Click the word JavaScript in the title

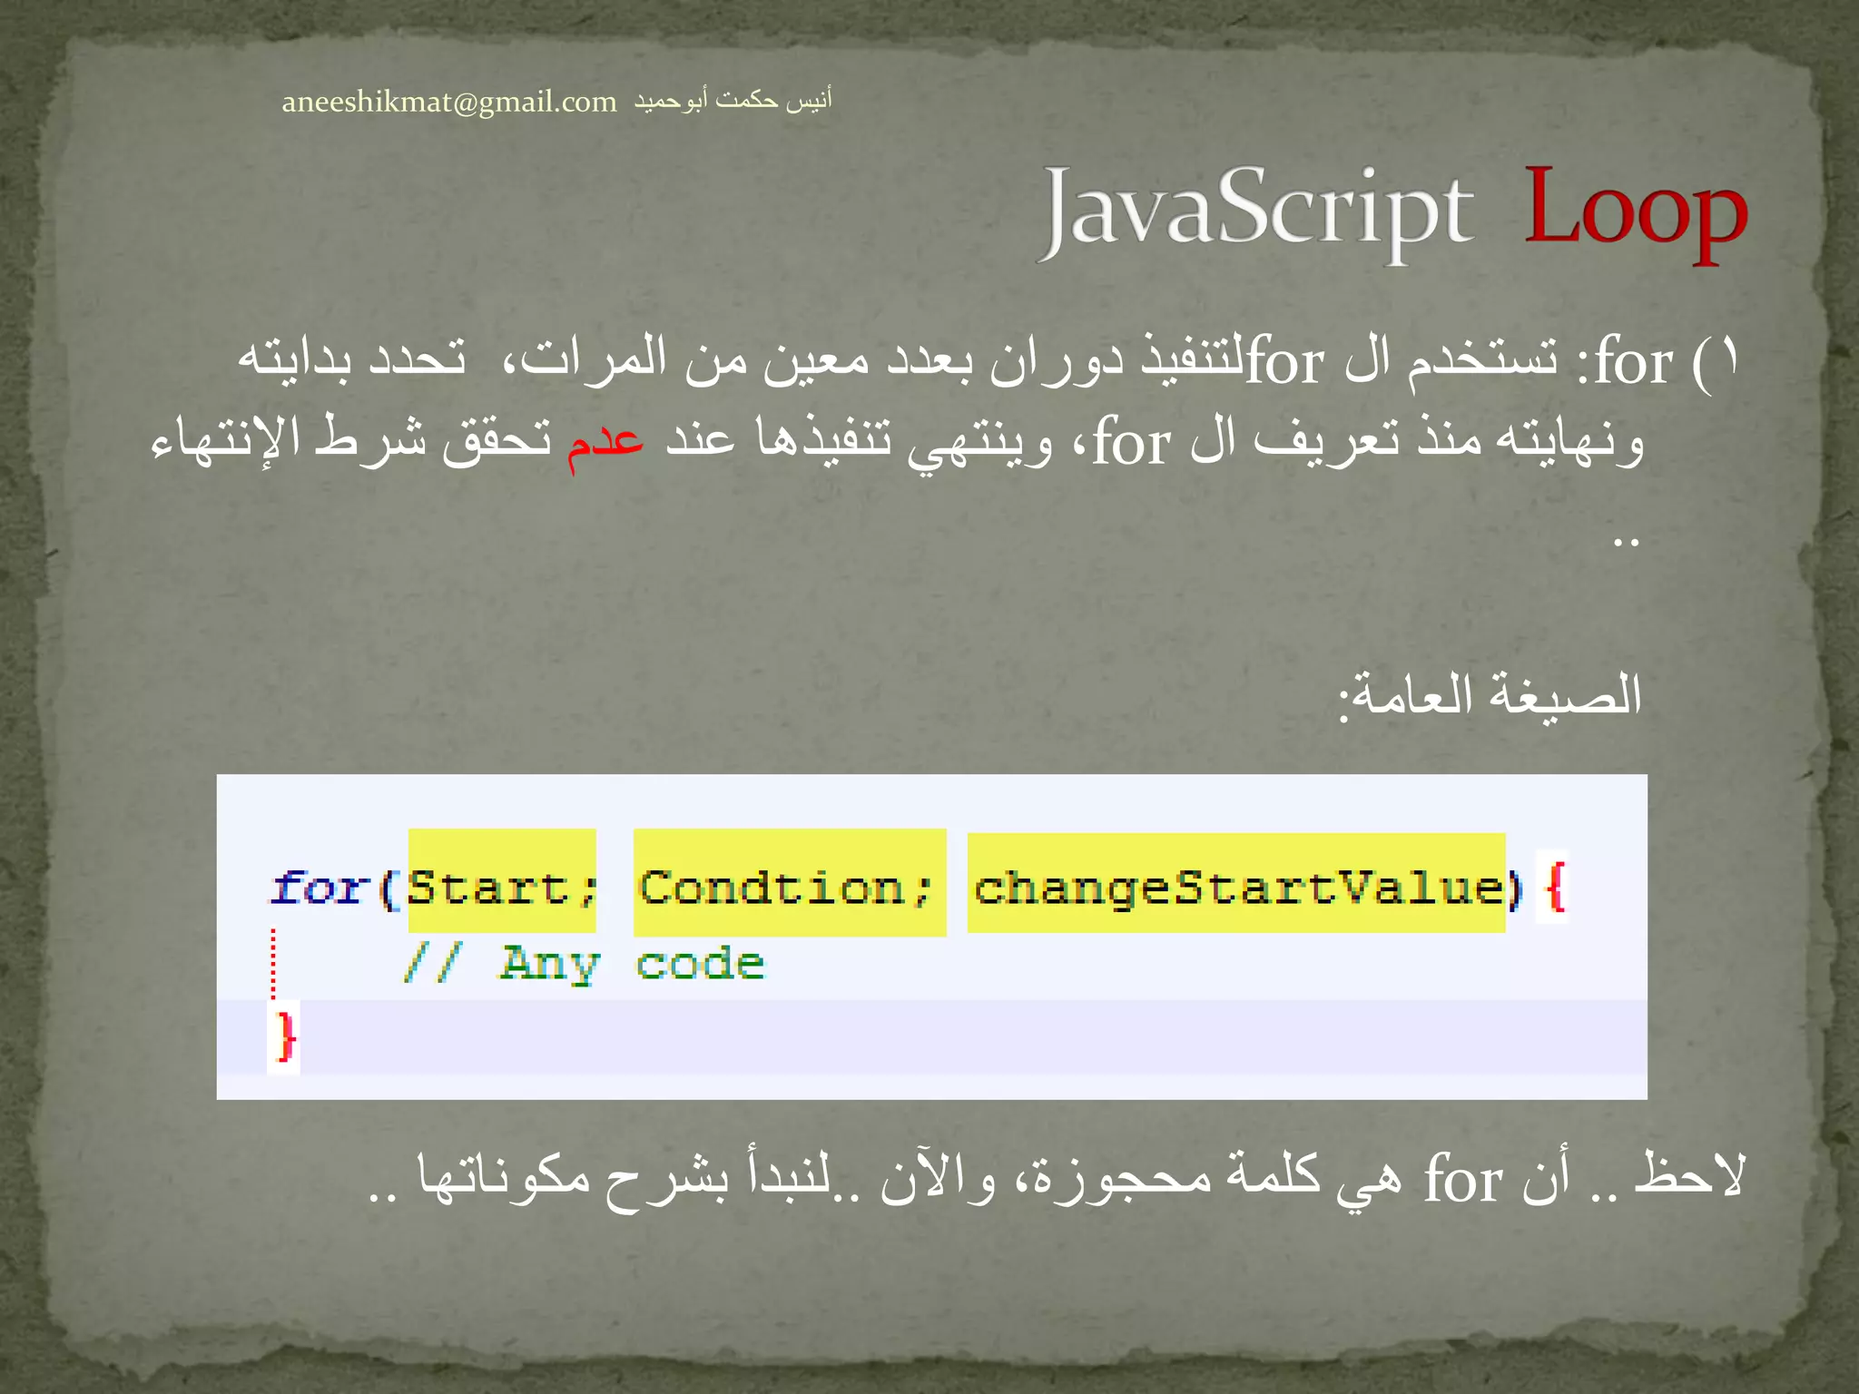click(1256, 212)
